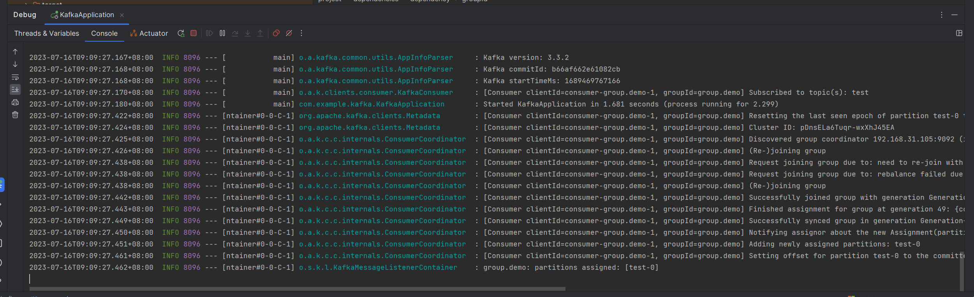Open the ConsumerCoordinator link on the newly assigned partitions line
The image size is (974, 297).
pos(382,244)
